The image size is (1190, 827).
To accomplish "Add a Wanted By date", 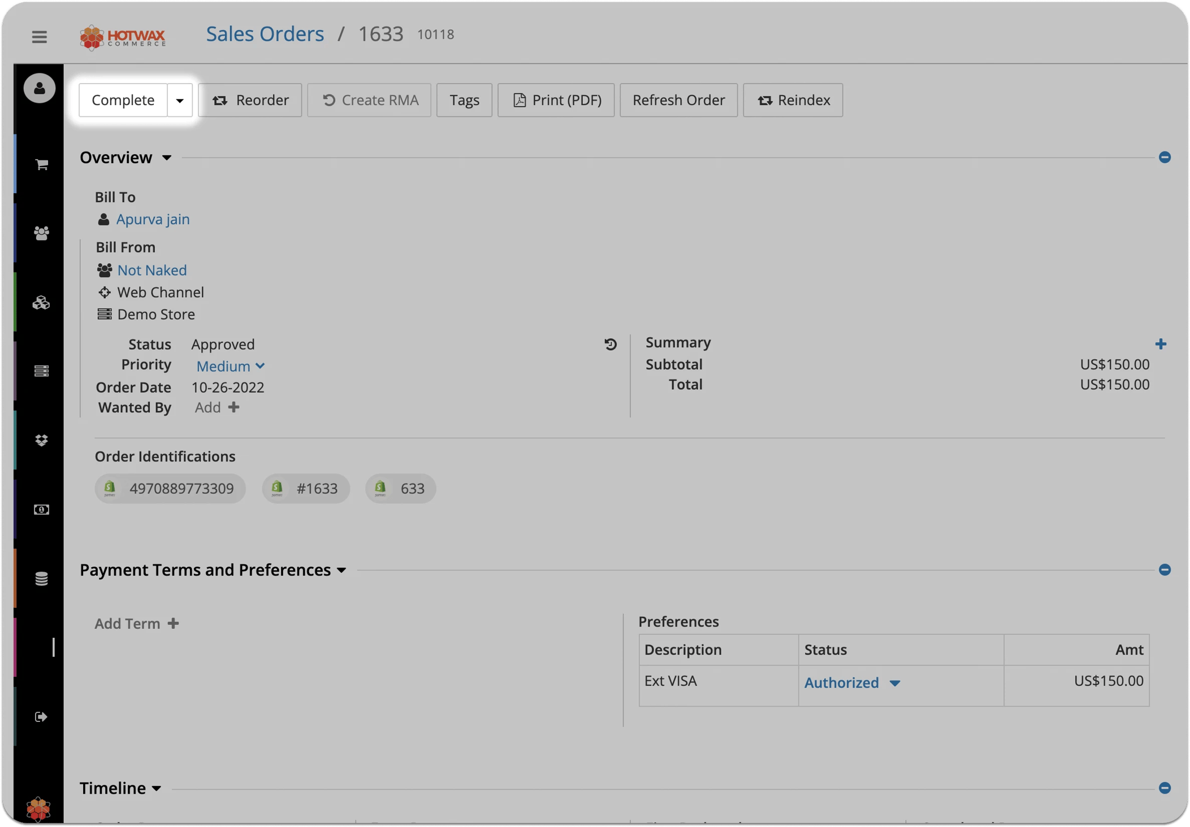I will point(217,407).
